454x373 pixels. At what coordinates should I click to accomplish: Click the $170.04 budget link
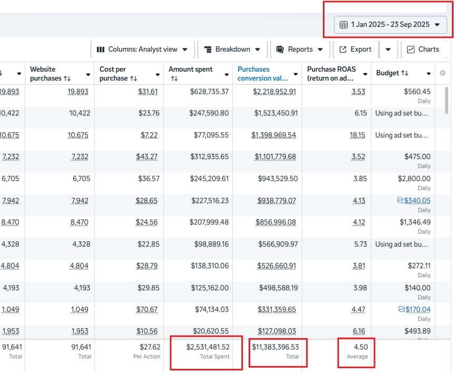(x=418, y=310)
